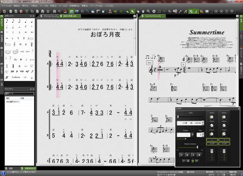Screen dimensions: 243x176
Task: Click the channel A volume fader
Action: [x=212, y=151]
